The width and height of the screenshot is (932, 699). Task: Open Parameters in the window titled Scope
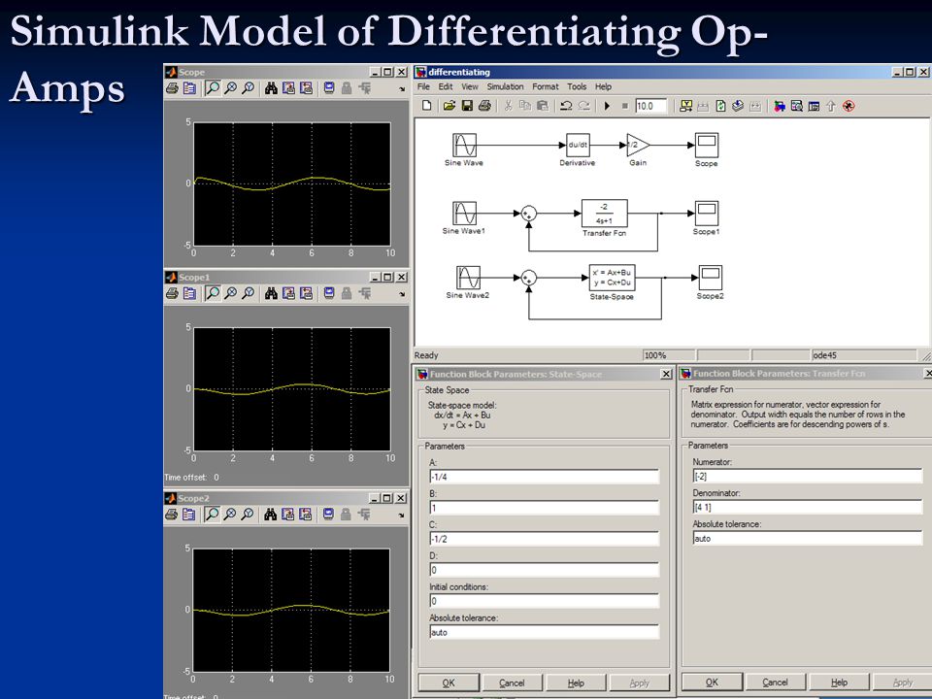point(189,88)
